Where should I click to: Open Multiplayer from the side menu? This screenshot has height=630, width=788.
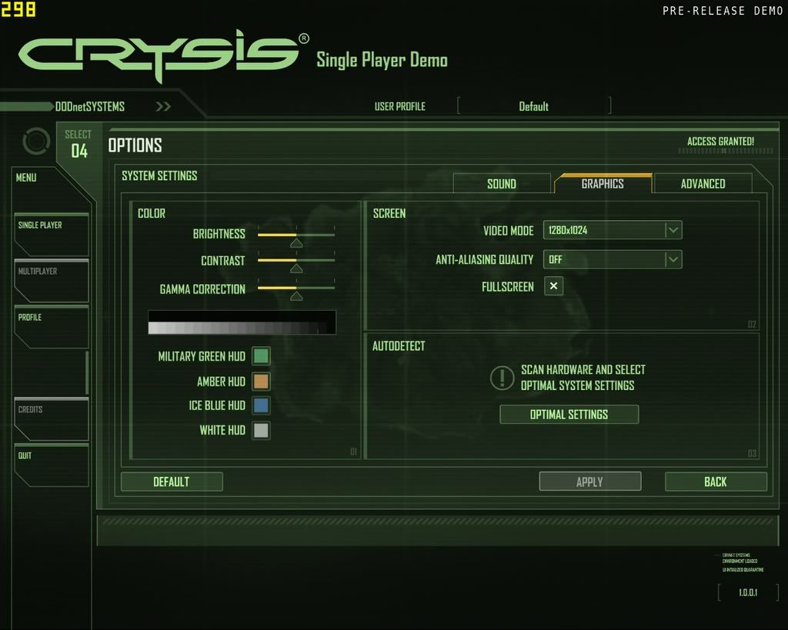[52, 280]
